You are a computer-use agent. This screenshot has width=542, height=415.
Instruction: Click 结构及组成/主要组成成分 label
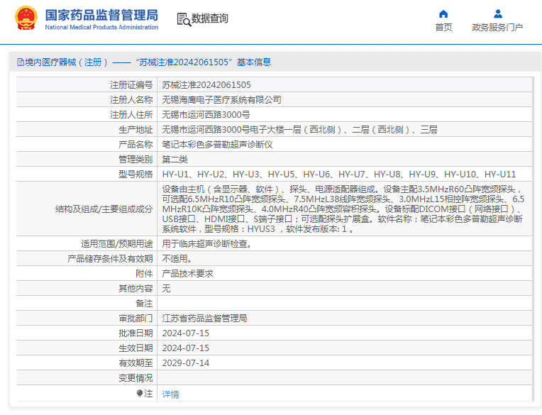pyautogui.click(x=104, y=209)
